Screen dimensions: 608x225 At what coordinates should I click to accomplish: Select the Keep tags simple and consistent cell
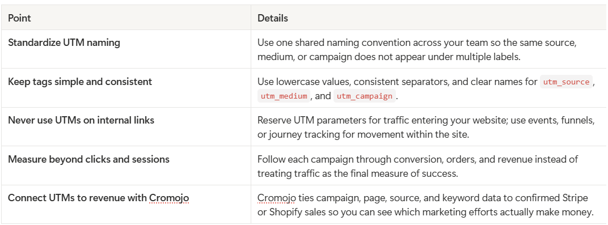pyautogui.click(x=126, y=88)
